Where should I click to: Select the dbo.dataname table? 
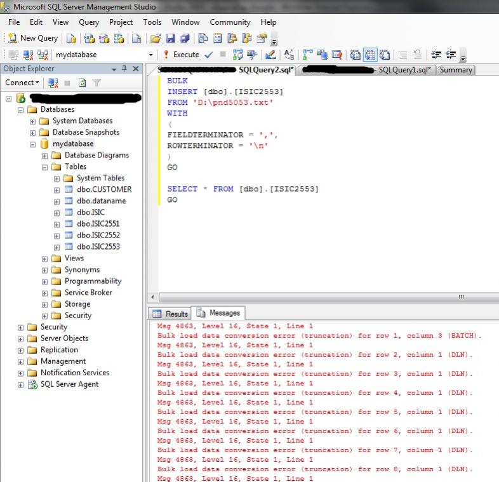[101, 201]
